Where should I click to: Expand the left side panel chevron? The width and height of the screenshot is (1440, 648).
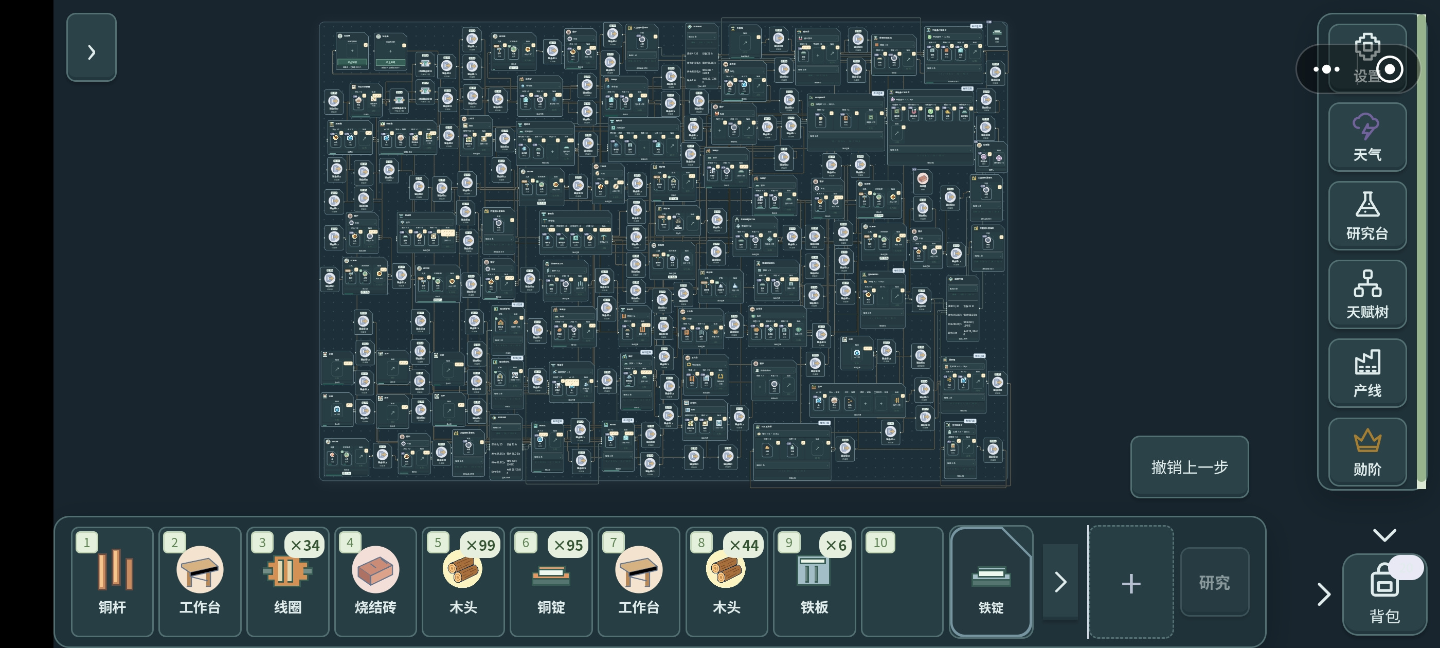coord(91,47)
